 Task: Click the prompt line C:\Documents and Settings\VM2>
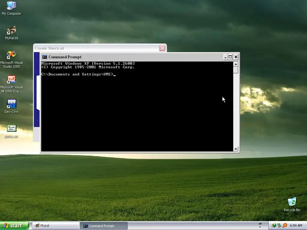pos(77,74)
